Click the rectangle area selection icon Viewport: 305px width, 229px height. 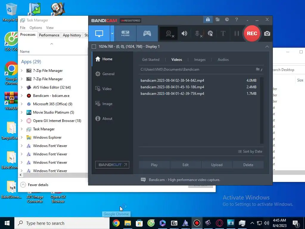[x=94, y=47]
